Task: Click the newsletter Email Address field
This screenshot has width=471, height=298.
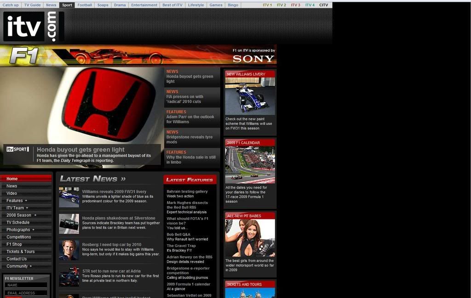Action: tap(26, 292)
